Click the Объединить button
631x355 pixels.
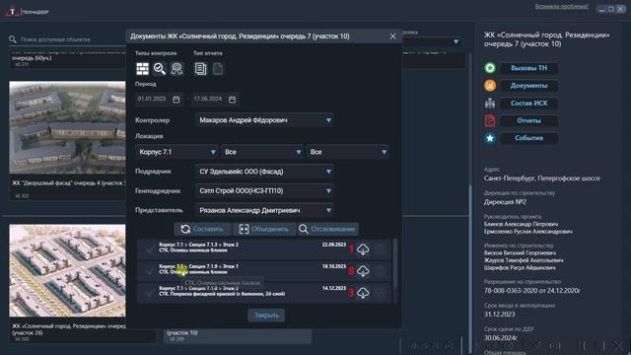click(x=264, y=229)
